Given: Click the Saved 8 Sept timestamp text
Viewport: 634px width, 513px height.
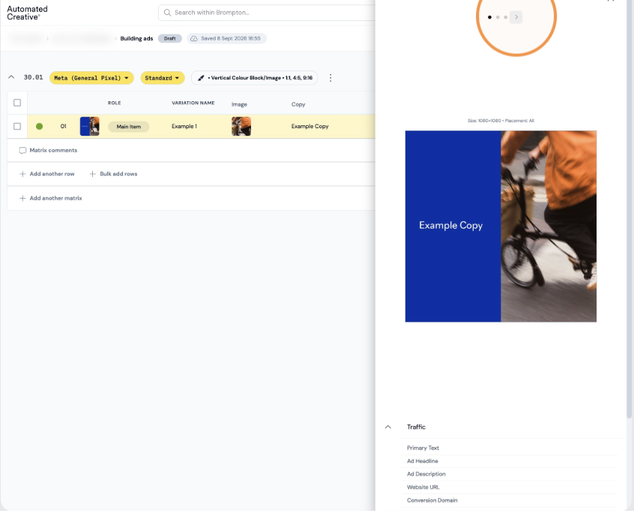Looking at the screenshot, I should 231,38.
